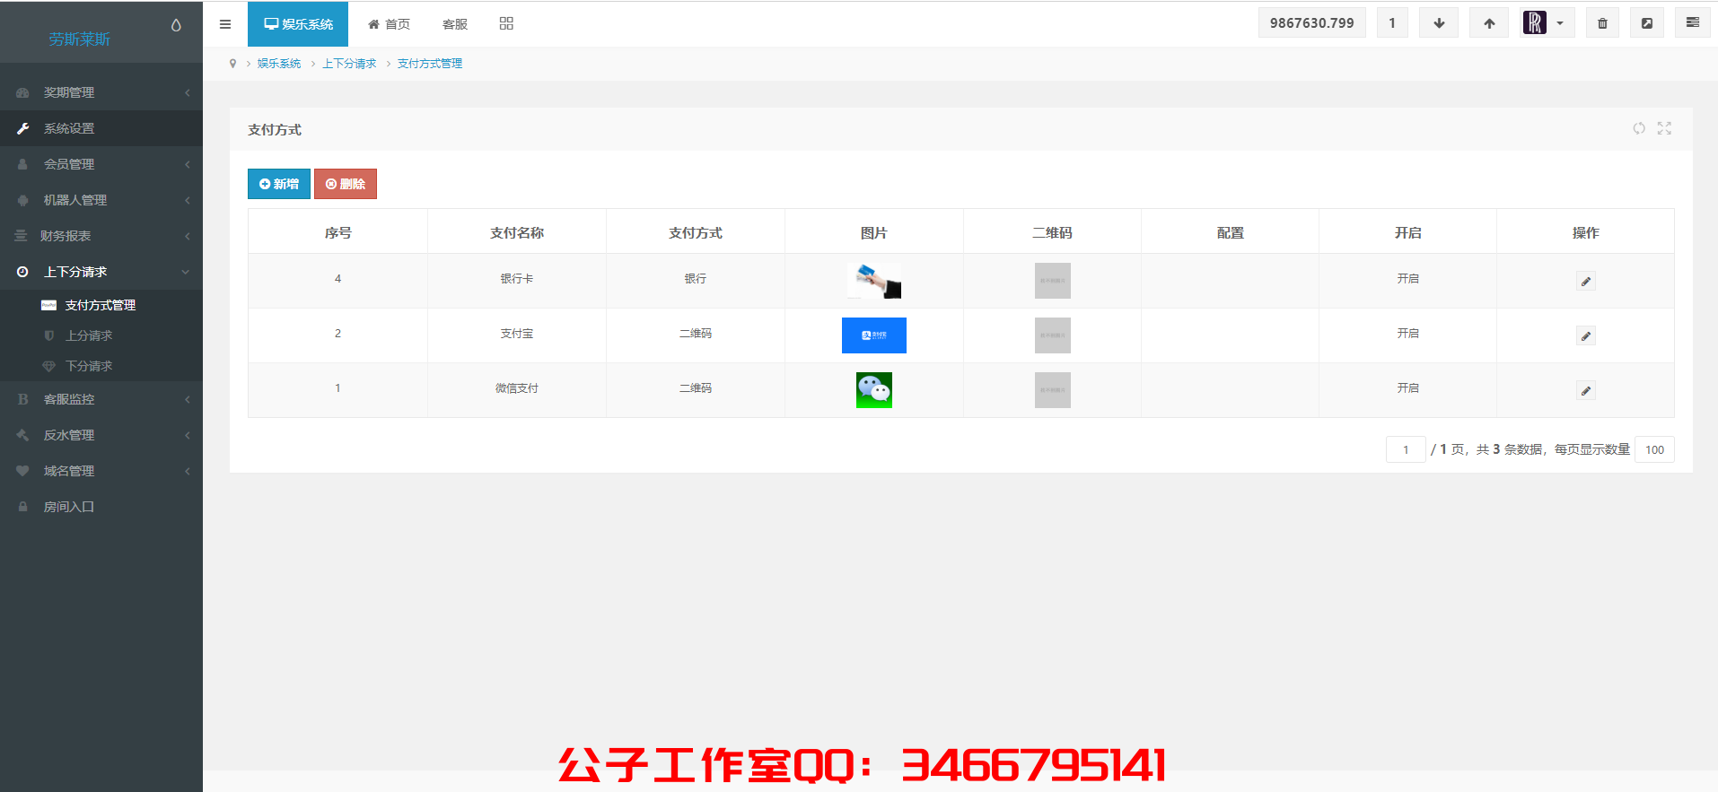View QR code placeholder in 支付宝 row

(1053, 335)
